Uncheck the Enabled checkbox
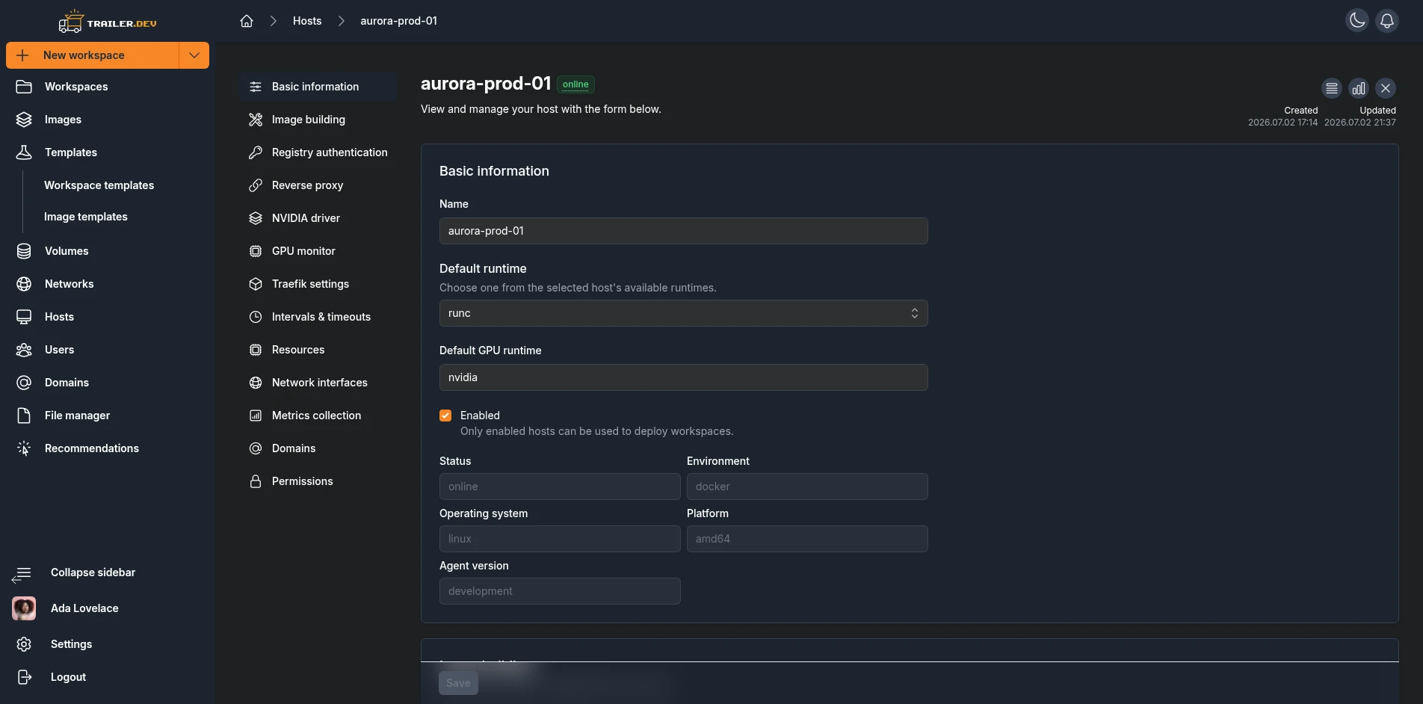 pos(445,416)
